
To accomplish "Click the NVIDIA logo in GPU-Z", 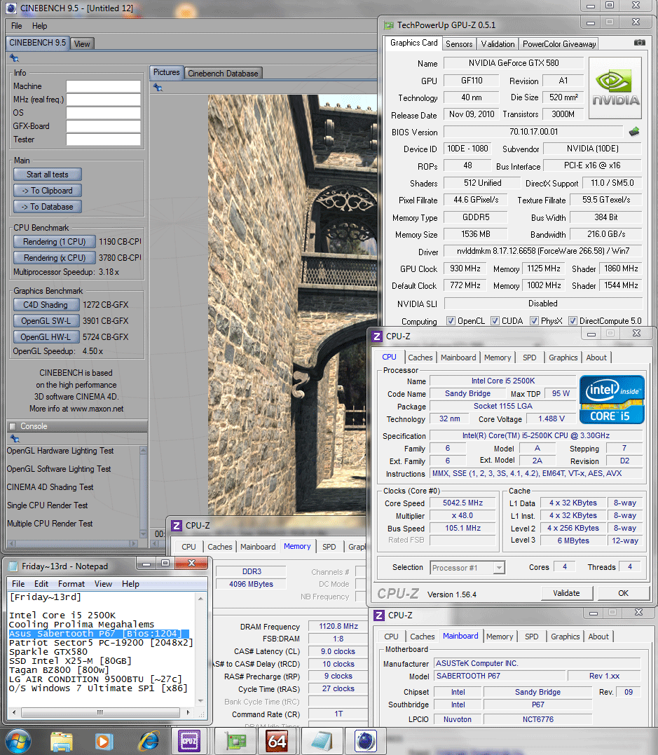I will tap(615, 88).
